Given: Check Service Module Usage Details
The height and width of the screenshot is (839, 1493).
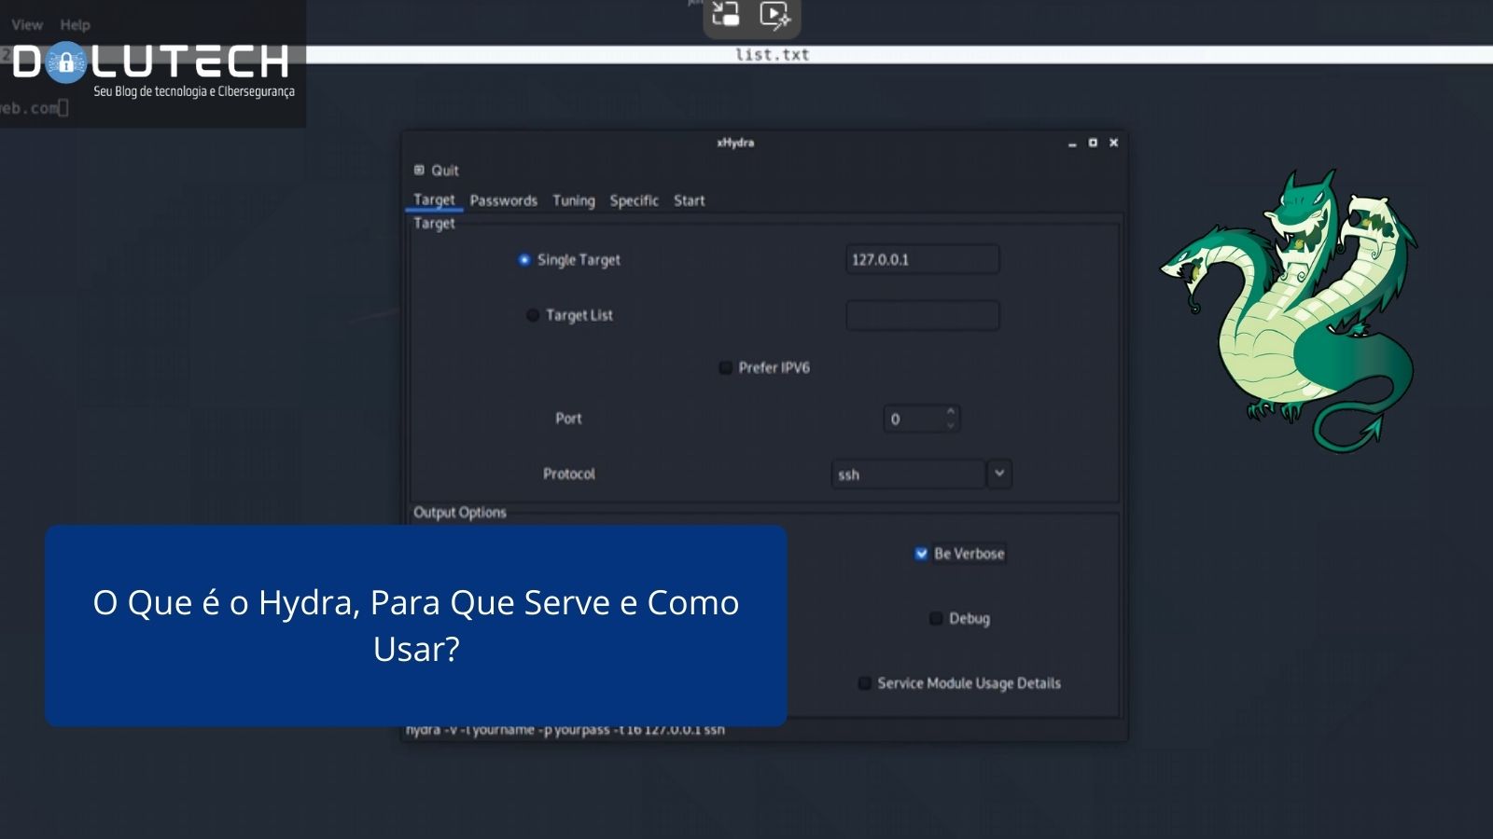Looking at the screenshot, I should [865, 682].
